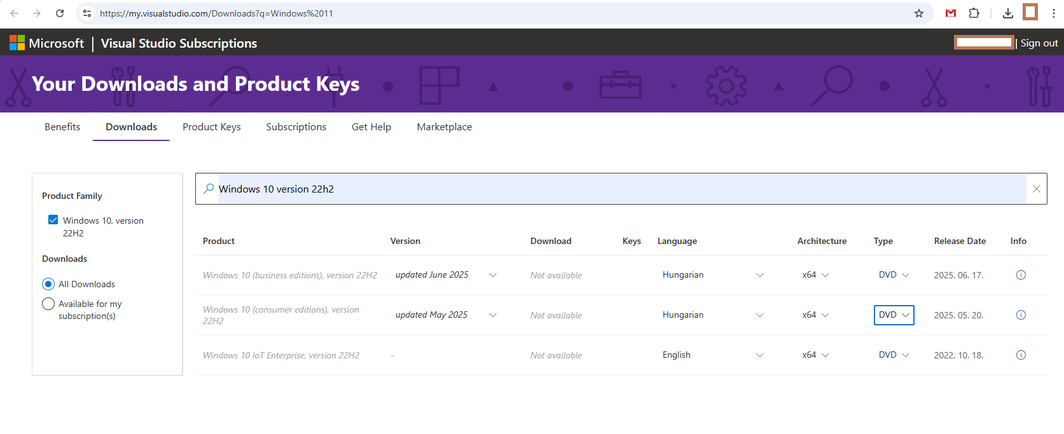Switch to the Subscriptions tab
The height and width of the screenshot is (434, 1064).
pyautogui.click(x=296, y=127)
